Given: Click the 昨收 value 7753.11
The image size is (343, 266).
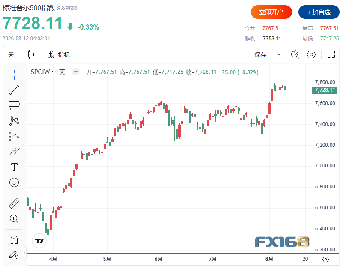Looking at the screenshot, I should point(272,39).
